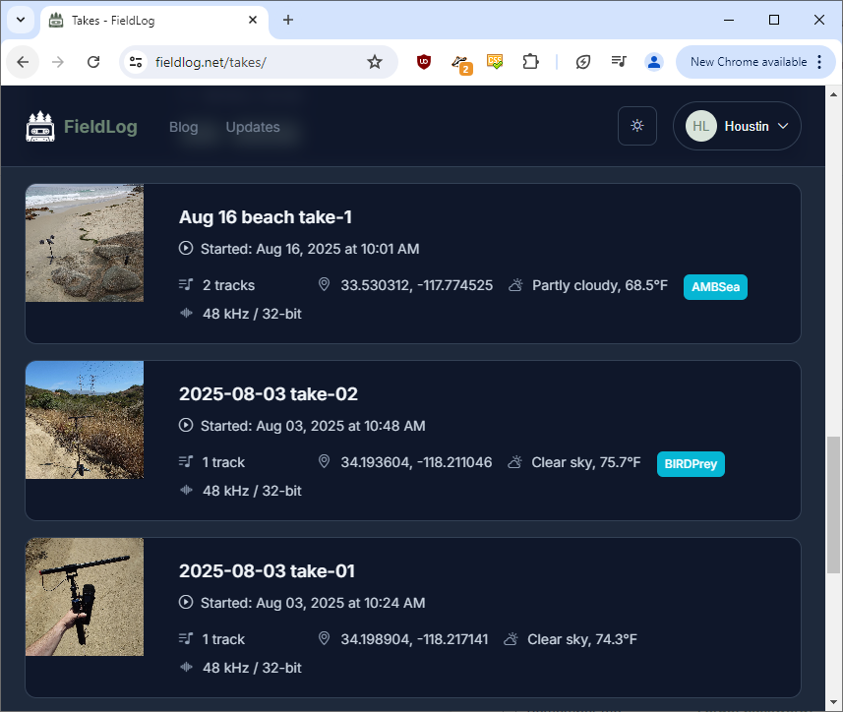The height and width of the screenshot is (712, 843).
Task: Click the location pin beside 34.198904 coordinates
Action: point(324,638)
